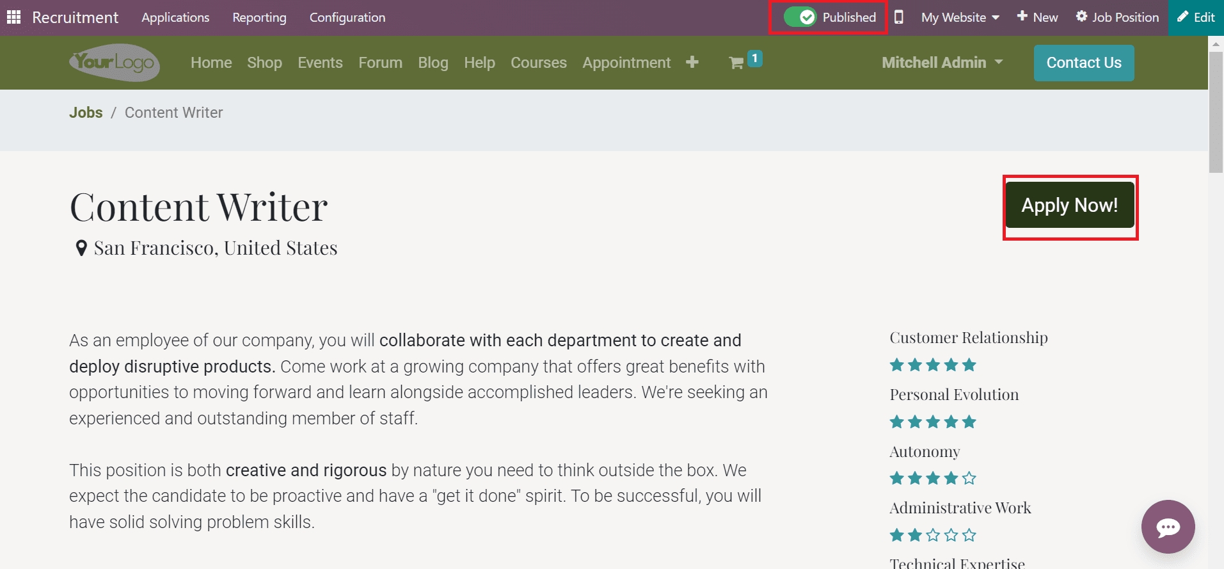Click the Edit pencil button
The width and height of the screenshot is (1224, 569).
click(x=1196, y=17)
